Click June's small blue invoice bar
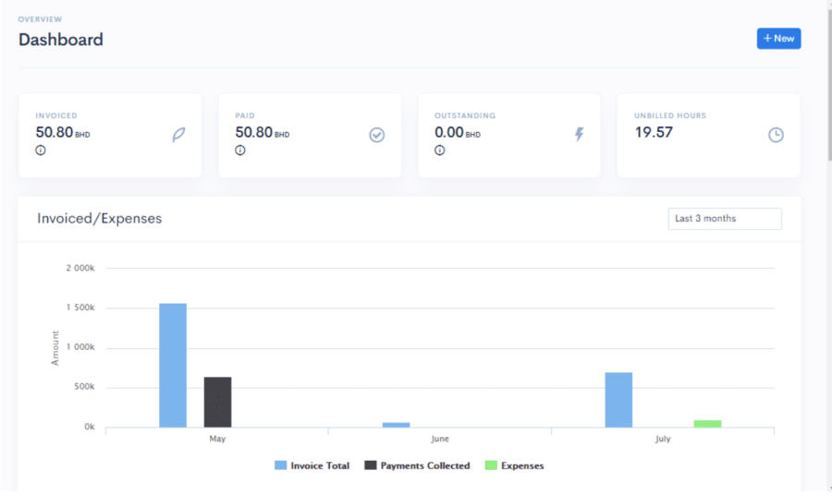832x495 pixels. tap(396, 425)
